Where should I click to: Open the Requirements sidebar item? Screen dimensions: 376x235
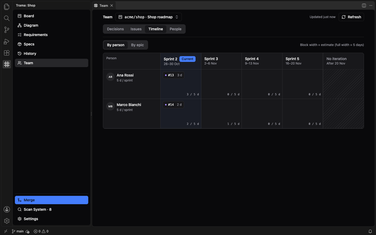click(51, 35)
